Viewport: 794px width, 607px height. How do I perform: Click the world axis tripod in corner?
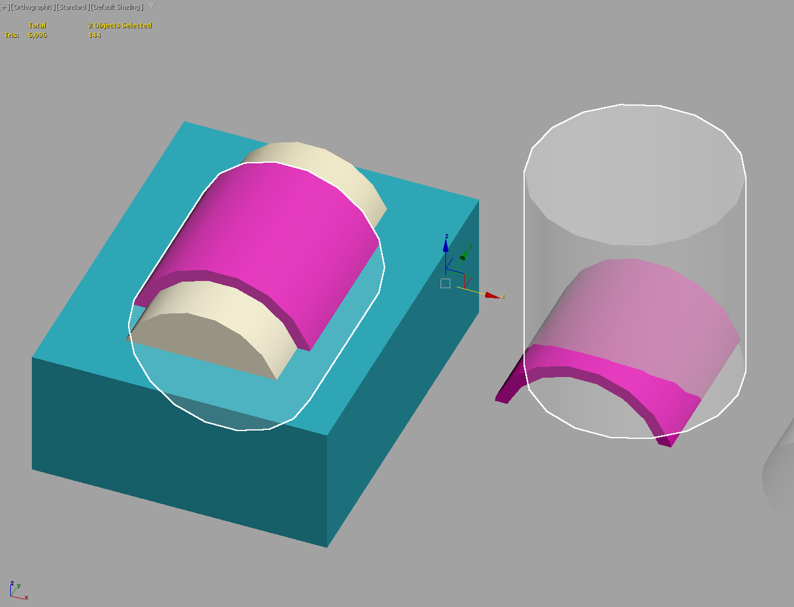pos(17,590)
